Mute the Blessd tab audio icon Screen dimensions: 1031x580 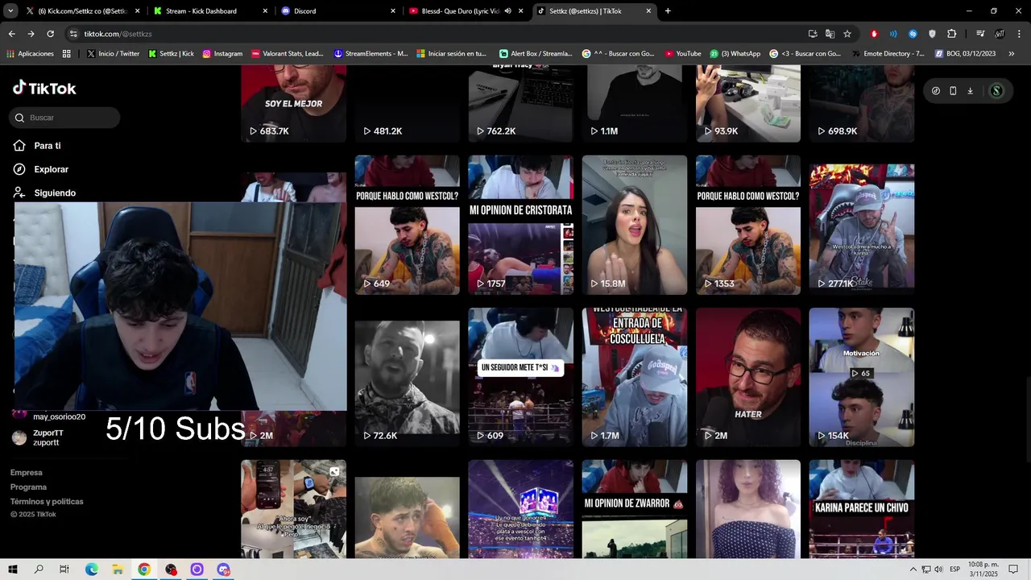[507, 11]
